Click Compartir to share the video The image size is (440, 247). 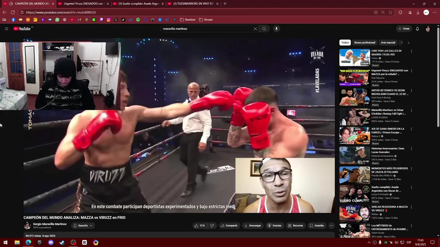[229, 225]
